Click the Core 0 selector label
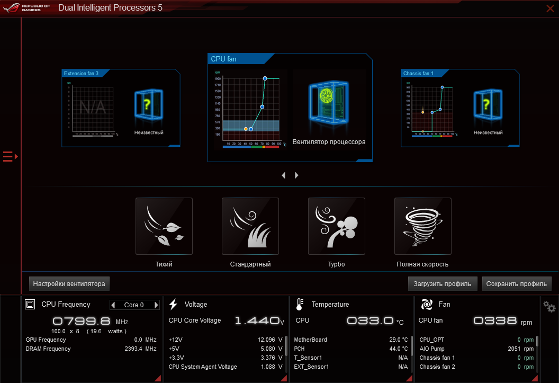 coord(134,305)
